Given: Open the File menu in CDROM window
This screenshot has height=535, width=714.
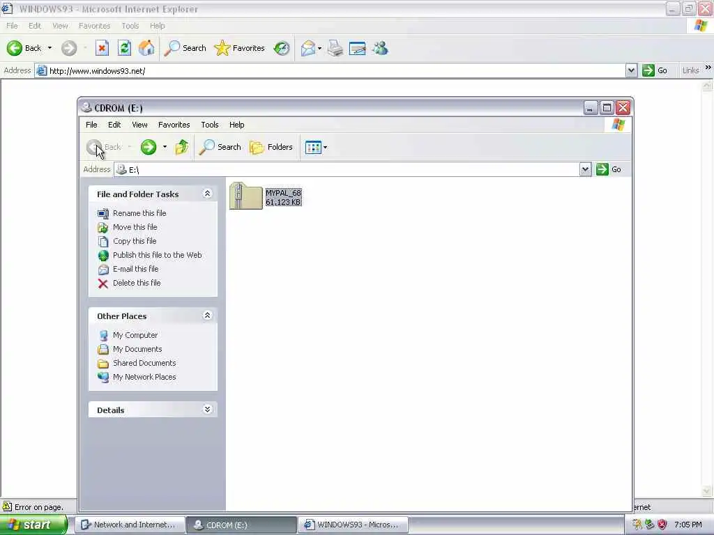Looking at the screenshot, I should pyautogui.click(x=91, y=125).
